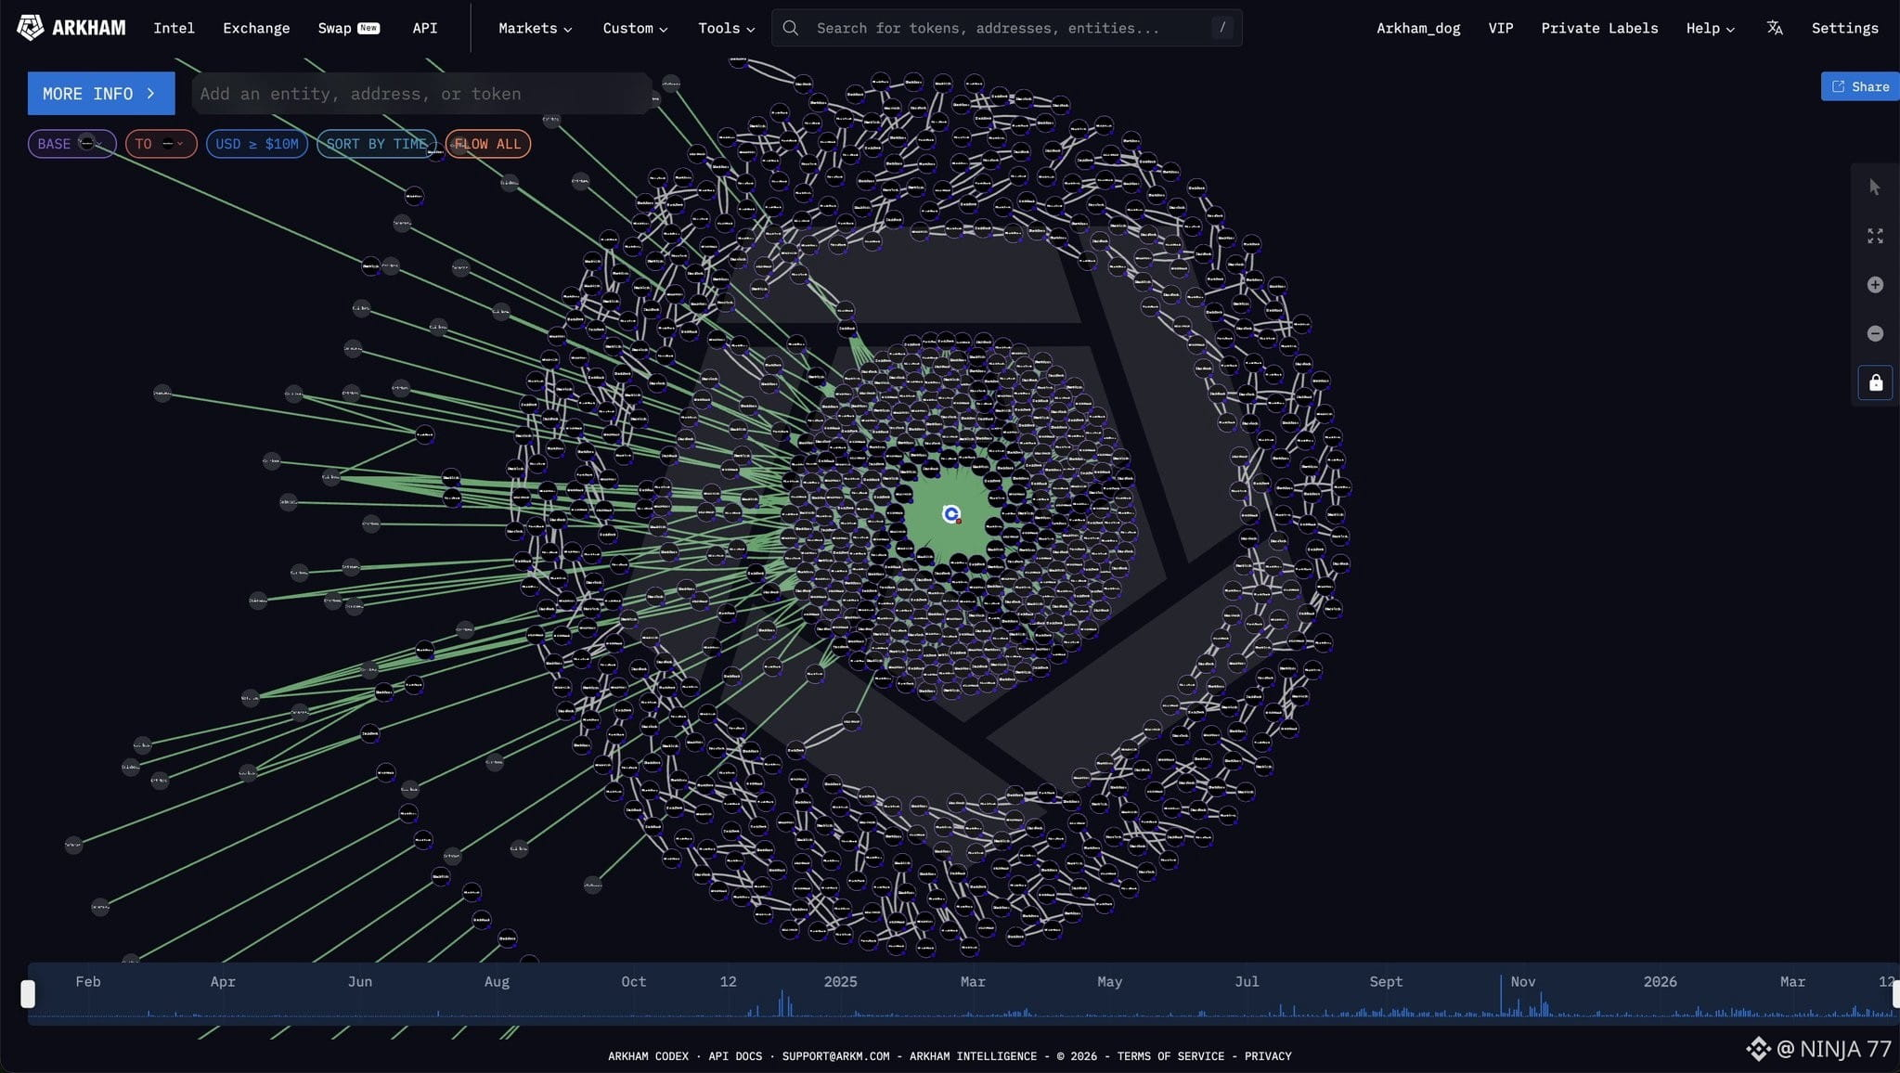Viewport: 1900px width, 1073px height.
Task: Open the USD ≥ $10M filter
Action: coord(257,144)
